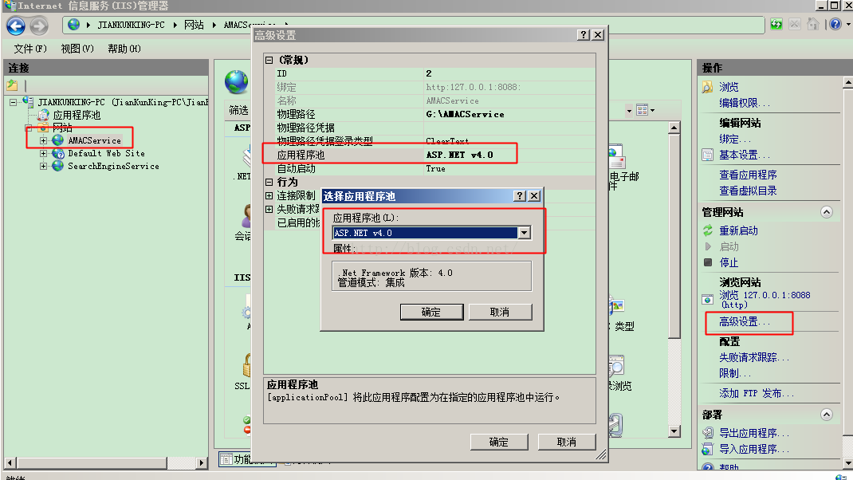This screenshot has height=480, width=853.
Task: Click the green restart icon
Action: click(x=708, y=230)
